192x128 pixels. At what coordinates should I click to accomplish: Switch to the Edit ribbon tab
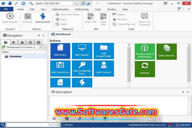[32, 9]
